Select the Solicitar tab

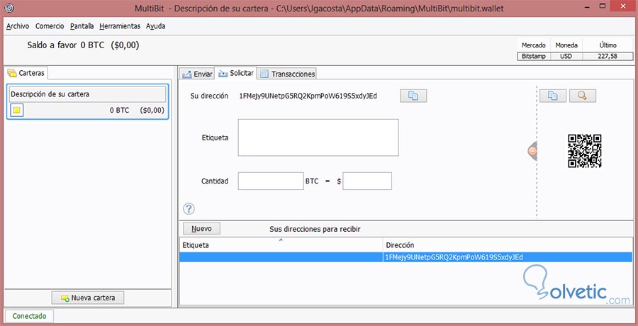pos(236,73)
